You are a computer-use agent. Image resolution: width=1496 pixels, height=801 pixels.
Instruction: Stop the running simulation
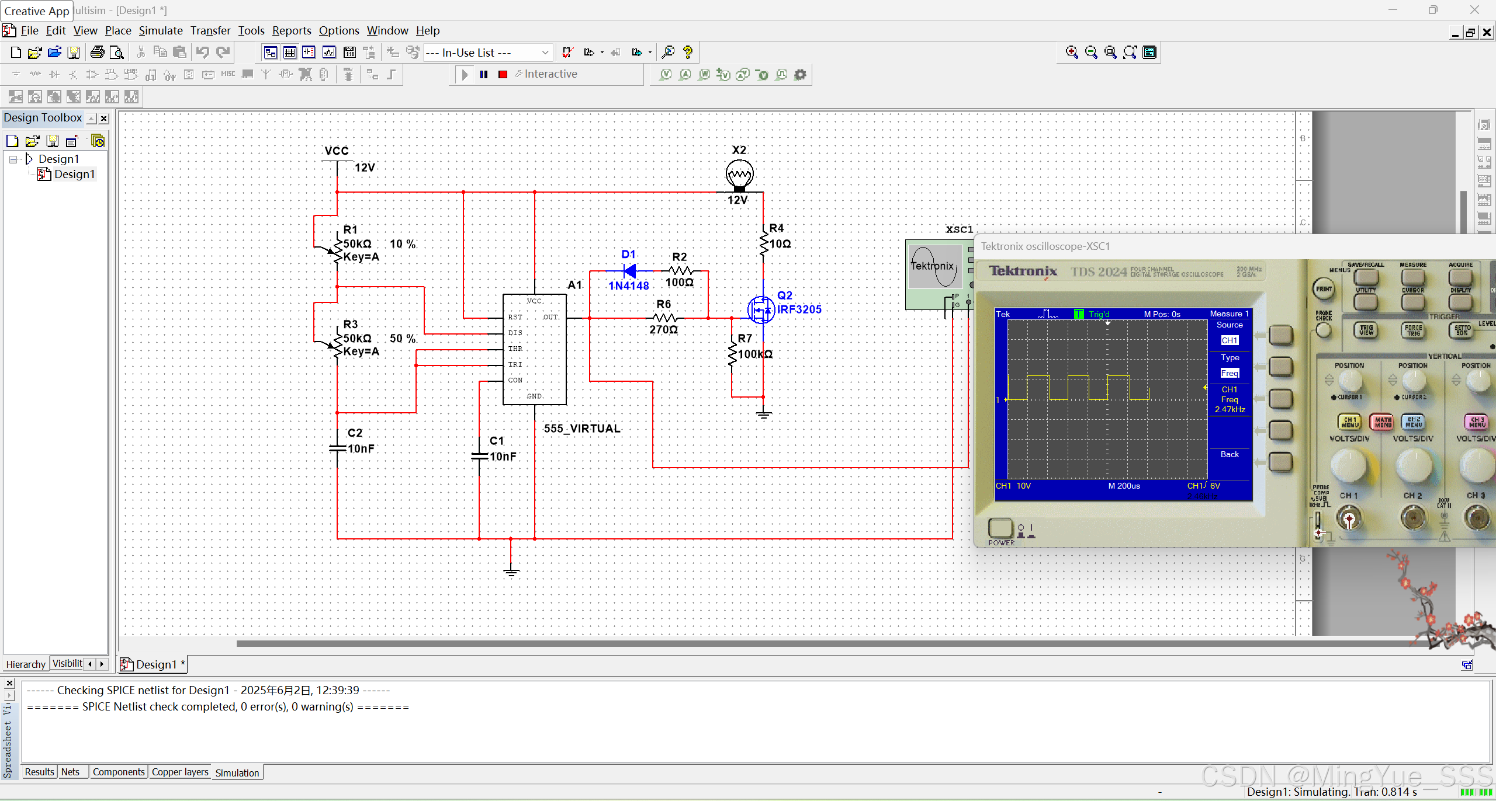coord(503,74)
